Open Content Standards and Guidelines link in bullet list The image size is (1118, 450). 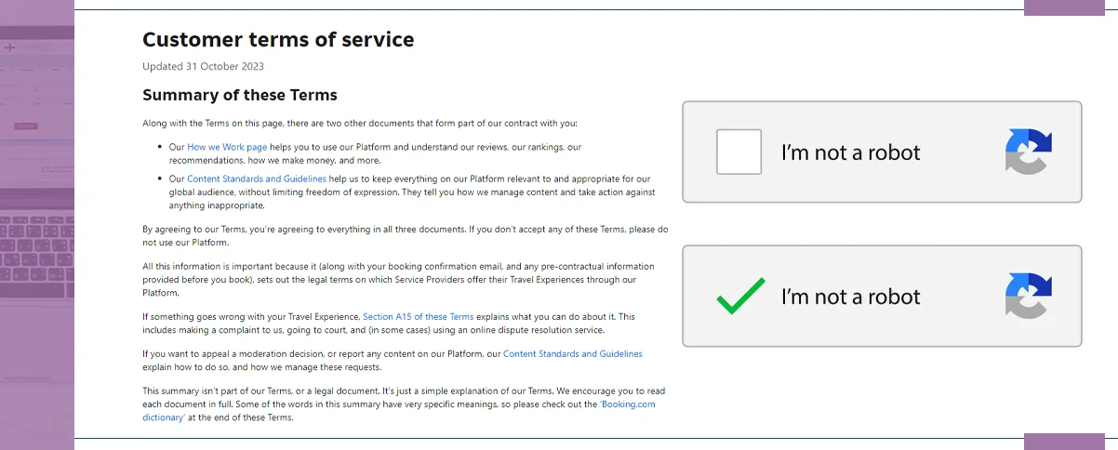pos(256,179)
